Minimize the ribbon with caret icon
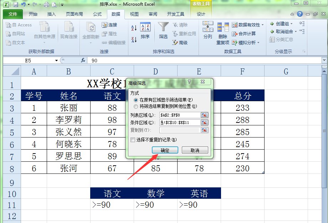Image resolution: width=328 pixels, height=223 pixels. click(292, 14)
